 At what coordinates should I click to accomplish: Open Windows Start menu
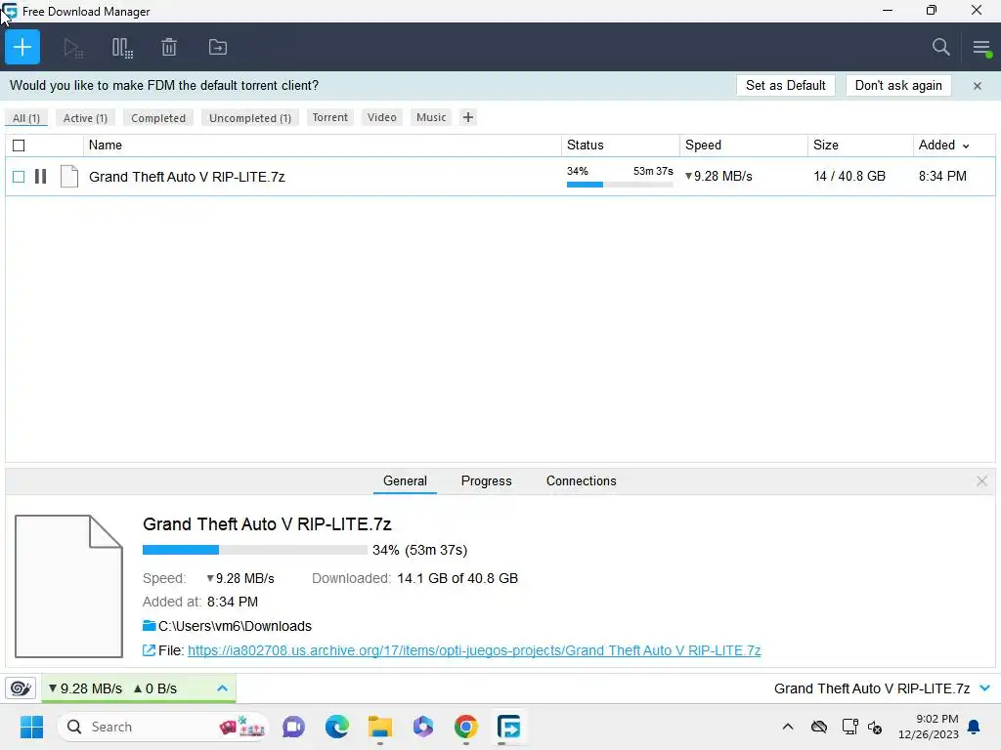[31, 727]
